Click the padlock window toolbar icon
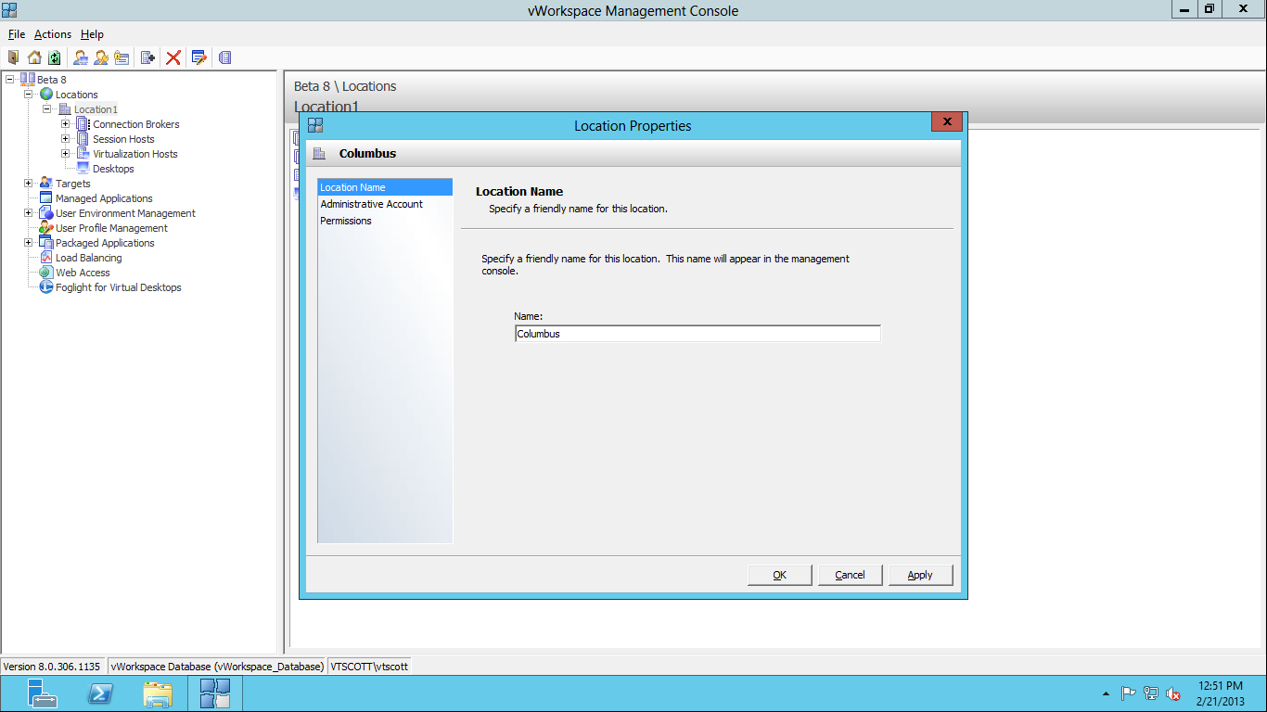 [x=122, y=57]
